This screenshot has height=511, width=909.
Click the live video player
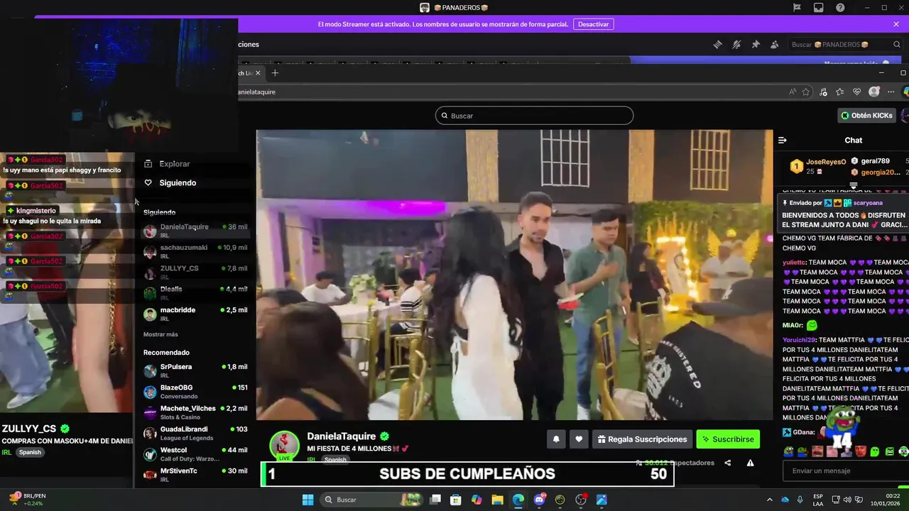pos(514,275)
